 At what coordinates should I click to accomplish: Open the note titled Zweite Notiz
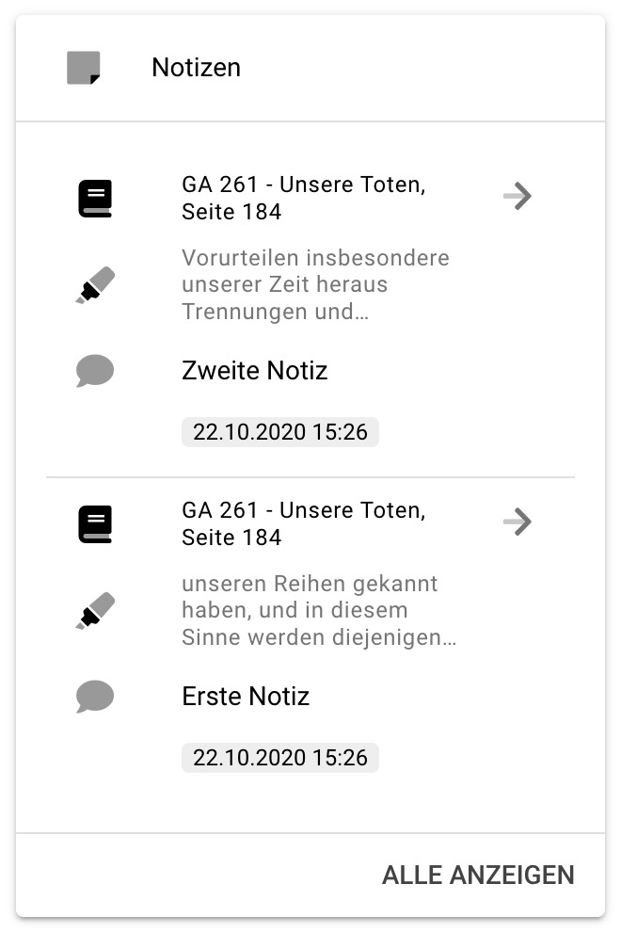click(x=254, y=371)
